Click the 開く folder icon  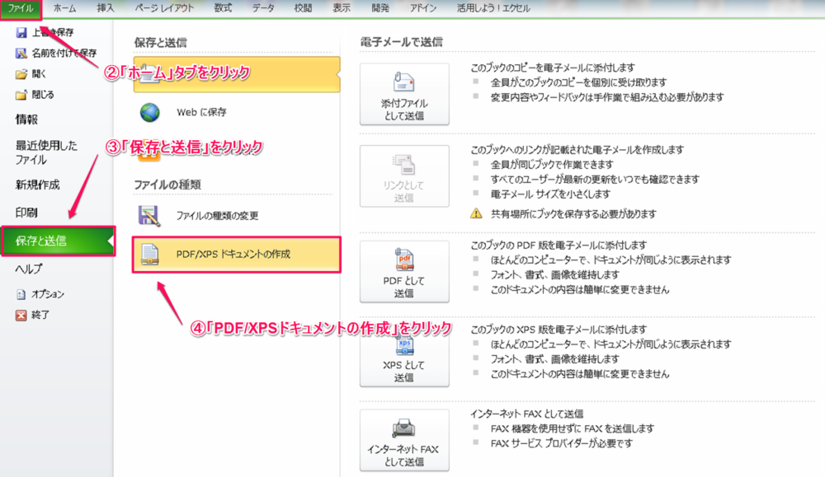click(21, 74)
